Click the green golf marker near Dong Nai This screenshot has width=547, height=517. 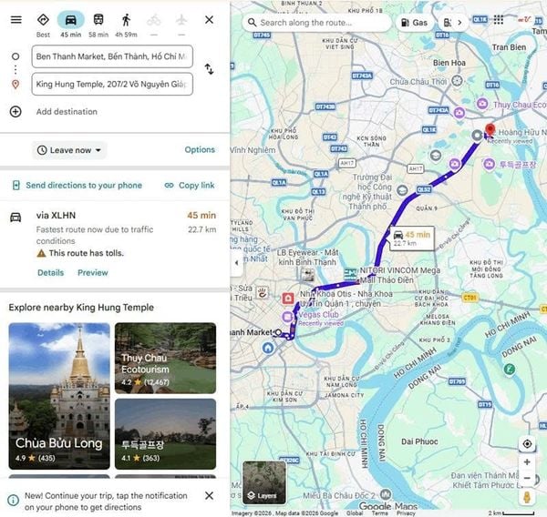(510, 369)
